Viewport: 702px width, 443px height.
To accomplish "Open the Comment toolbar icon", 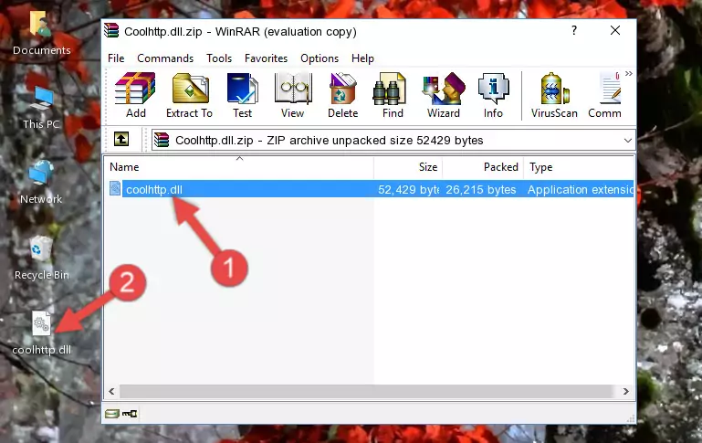I will [x=605, y=95].
